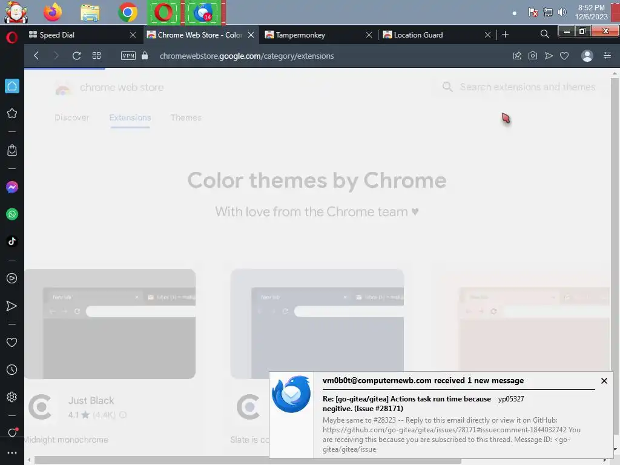620x465 pixels.
Task: Open sidebar bookmarks star icon
Action: 12,113
